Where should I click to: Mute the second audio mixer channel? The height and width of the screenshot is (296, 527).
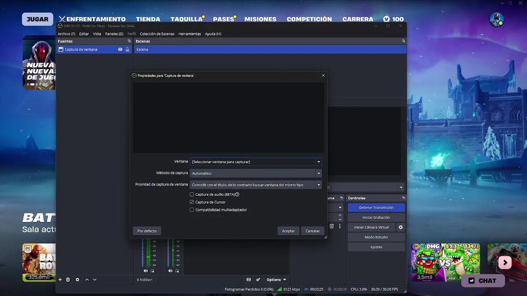click(170, 271)
